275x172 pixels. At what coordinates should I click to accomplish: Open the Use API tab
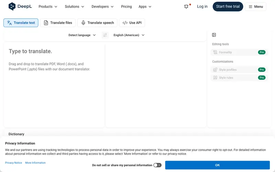(x=132, y=23)
